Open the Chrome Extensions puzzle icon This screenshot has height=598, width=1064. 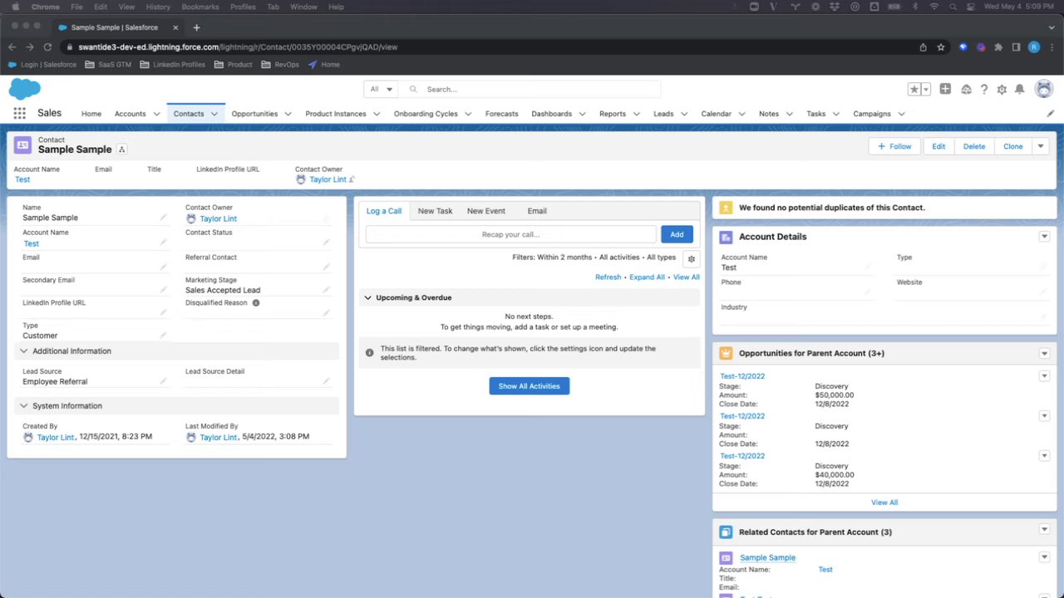click(x=998, y=47)
